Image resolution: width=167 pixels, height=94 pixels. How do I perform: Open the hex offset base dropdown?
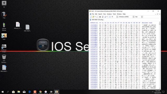[142, 17]
